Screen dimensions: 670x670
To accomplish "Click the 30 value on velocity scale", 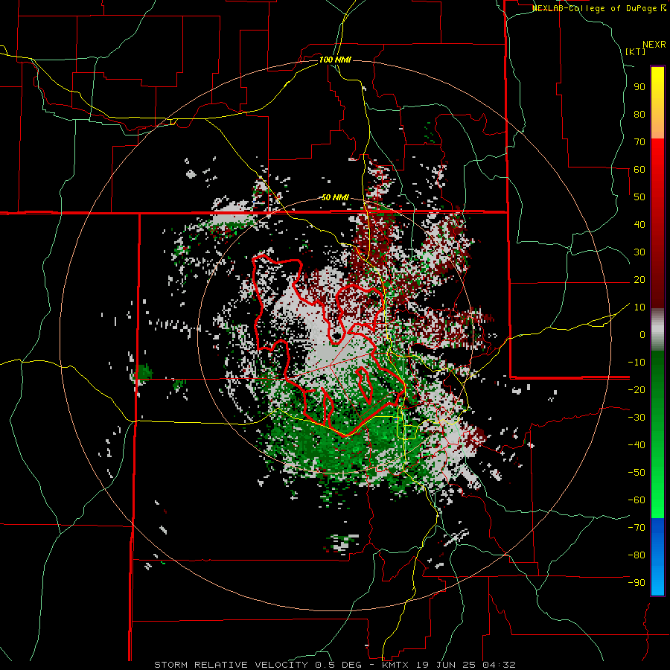I will coord(639,252).
